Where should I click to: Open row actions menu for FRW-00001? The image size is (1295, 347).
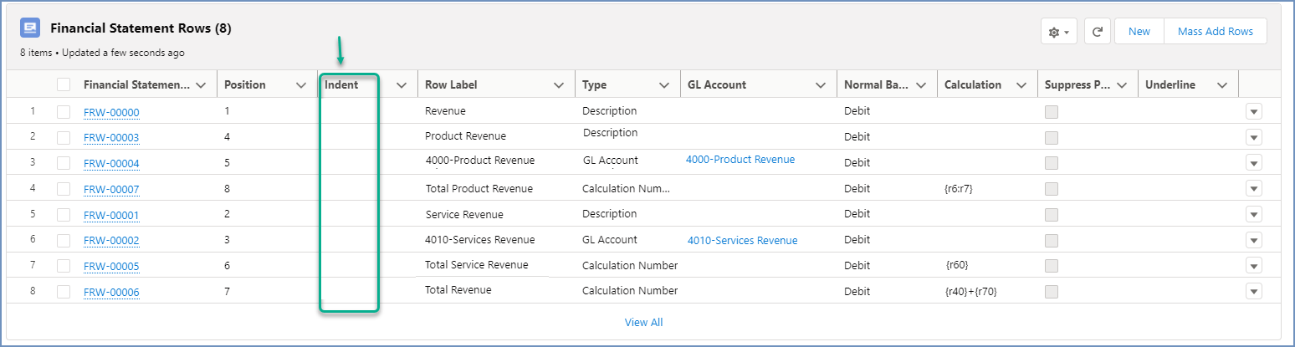point(1253,215)
